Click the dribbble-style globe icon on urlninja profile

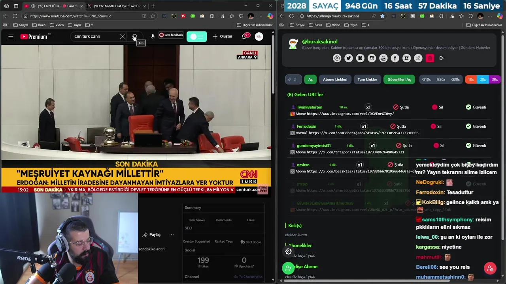(337, 58)
